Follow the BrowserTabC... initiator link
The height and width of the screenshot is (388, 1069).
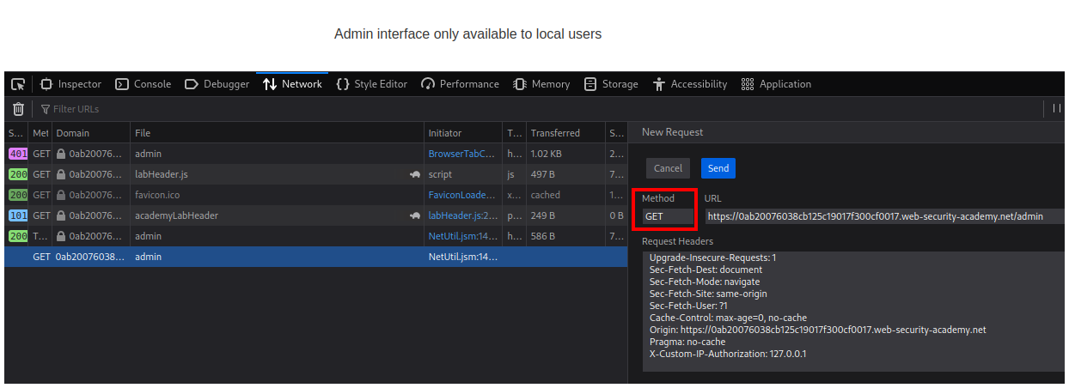click(x=462, y=154)
